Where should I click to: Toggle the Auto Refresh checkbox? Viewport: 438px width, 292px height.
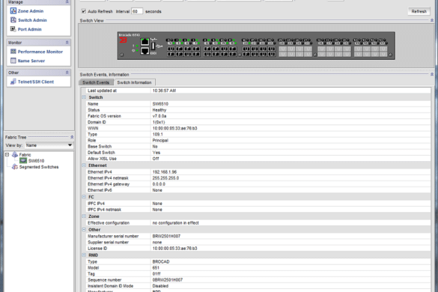click(x=84, y=11)
